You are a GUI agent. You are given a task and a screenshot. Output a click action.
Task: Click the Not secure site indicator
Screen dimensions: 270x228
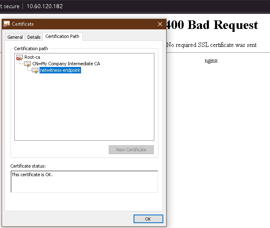pyautogui.click(x=8, y=7)
